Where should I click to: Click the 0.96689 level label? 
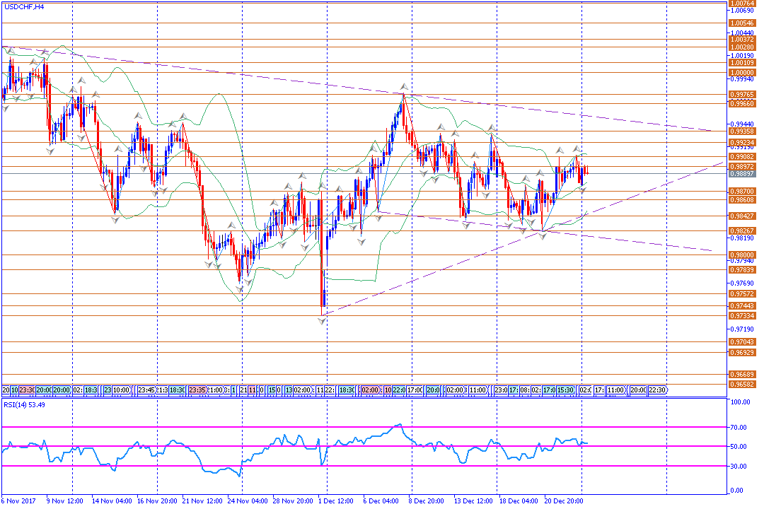coord(742,375)
